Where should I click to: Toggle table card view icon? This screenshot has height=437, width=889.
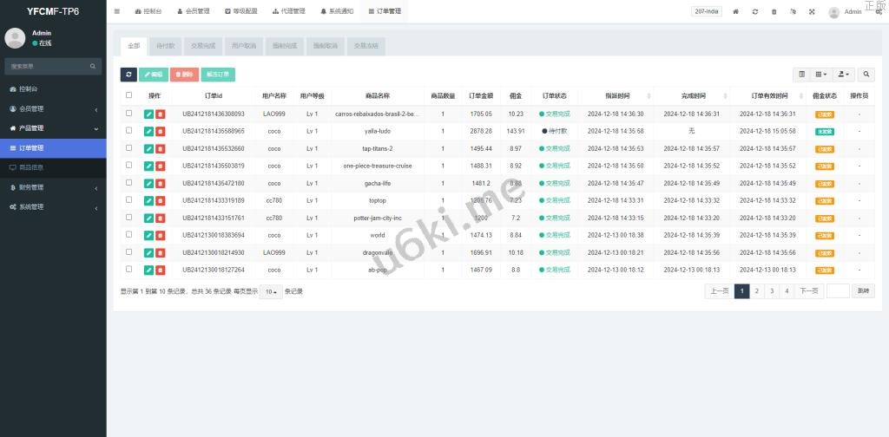[801, 75]
